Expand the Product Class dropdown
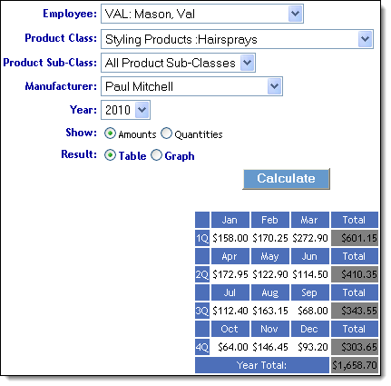 (x=365, y=39)
